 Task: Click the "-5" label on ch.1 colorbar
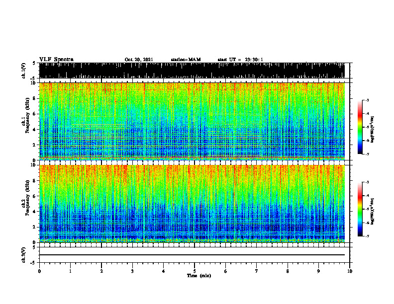pyautogui.click(x=367, y=127)
